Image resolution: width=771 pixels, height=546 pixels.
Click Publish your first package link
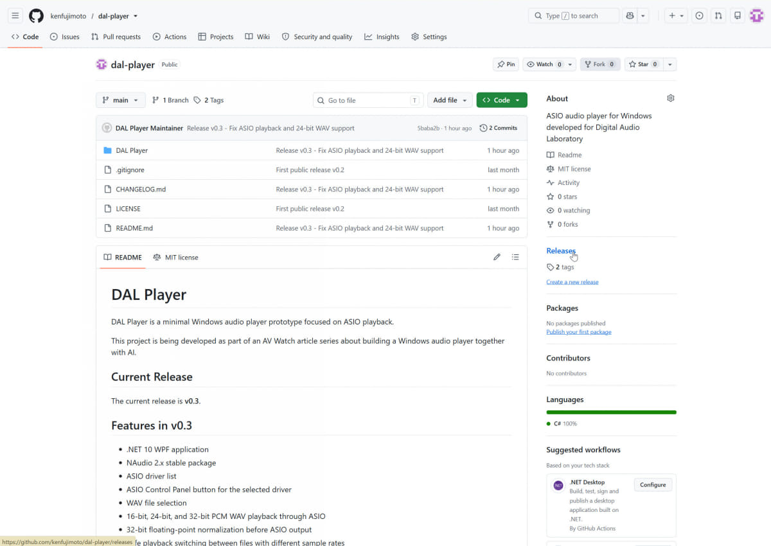tap(579, 332)
